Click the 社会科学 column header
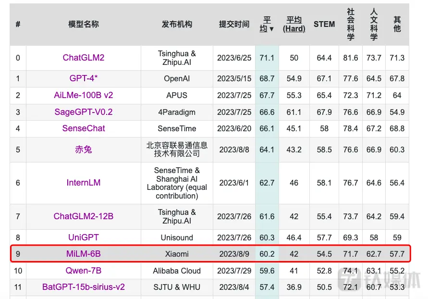428x299 pixels. coord(351,25)
